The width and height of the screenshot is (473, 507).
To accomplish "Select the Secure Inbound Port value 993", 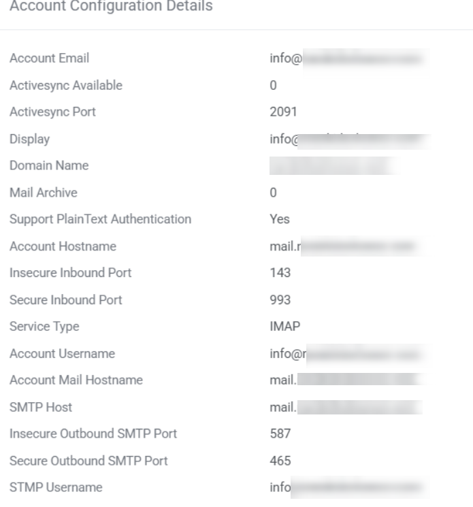I will coord(278,299).
